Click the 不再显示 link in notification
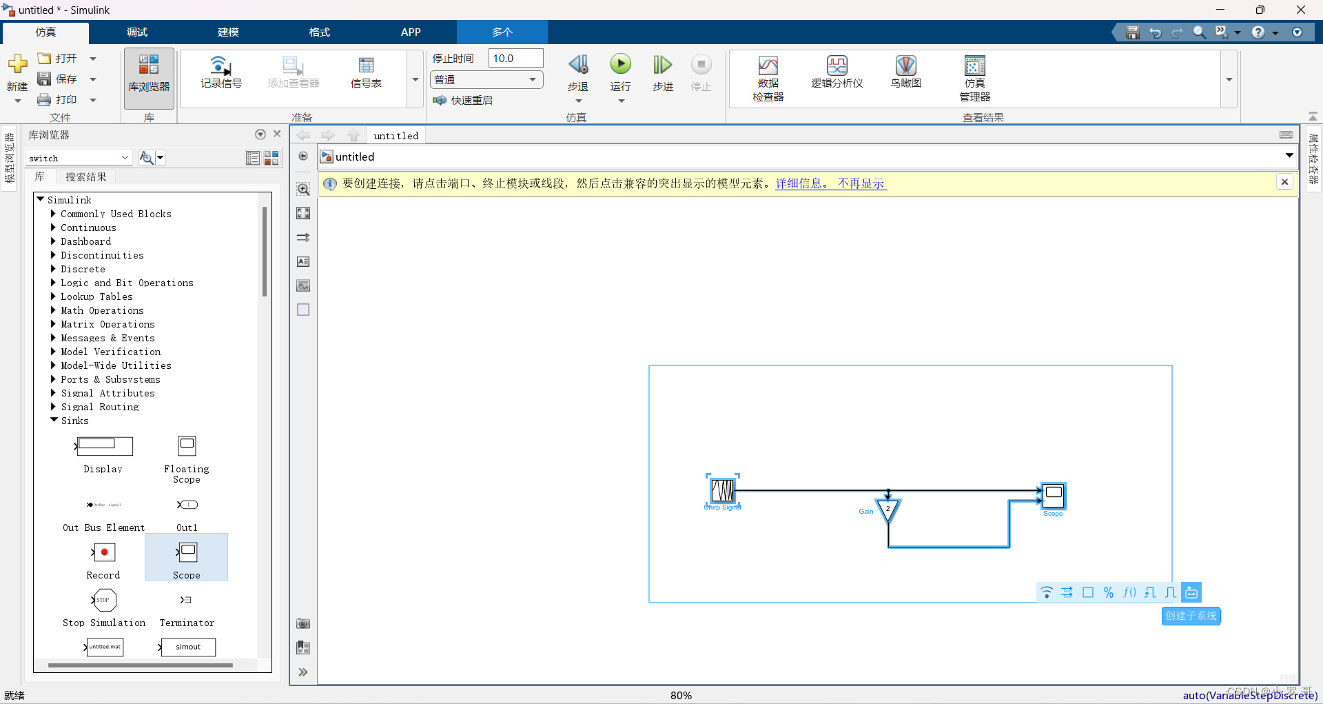Viewport: 1323px width, 704px height. coord(861,183)
